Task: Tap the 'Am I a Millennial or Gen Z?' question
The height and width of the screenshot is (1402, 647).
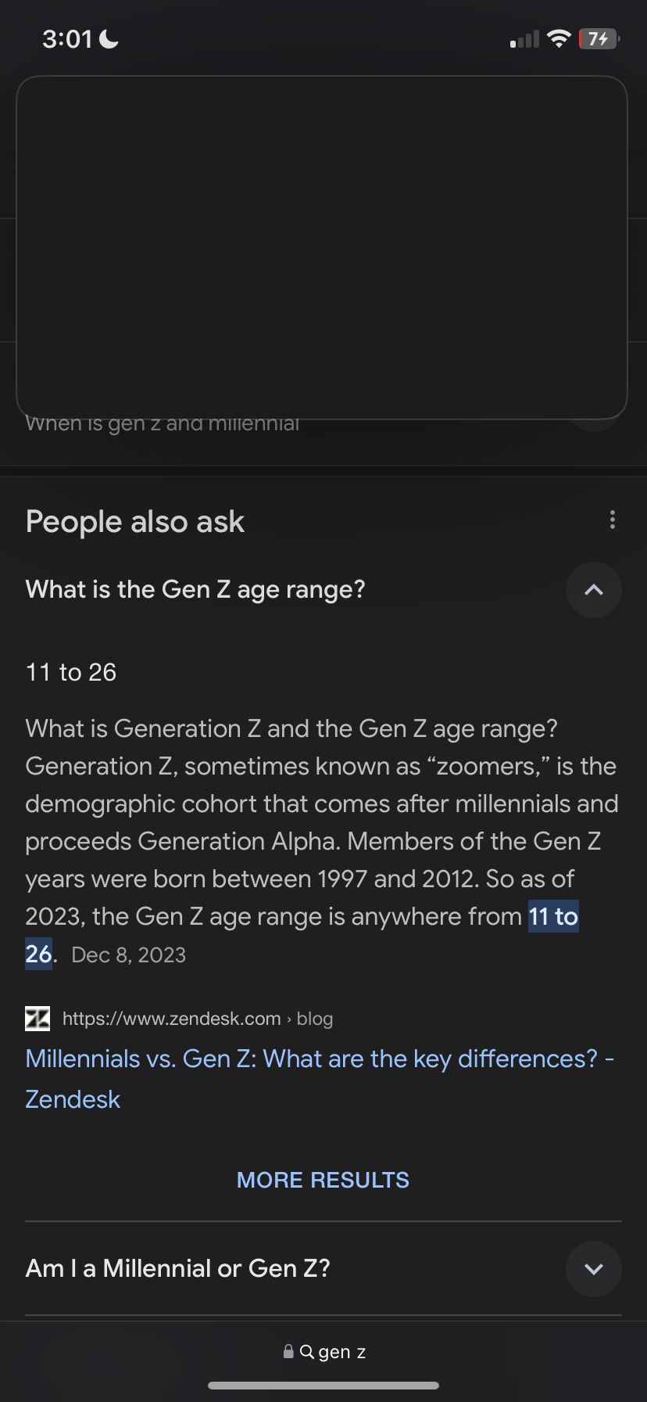Action: [178, 1268]
